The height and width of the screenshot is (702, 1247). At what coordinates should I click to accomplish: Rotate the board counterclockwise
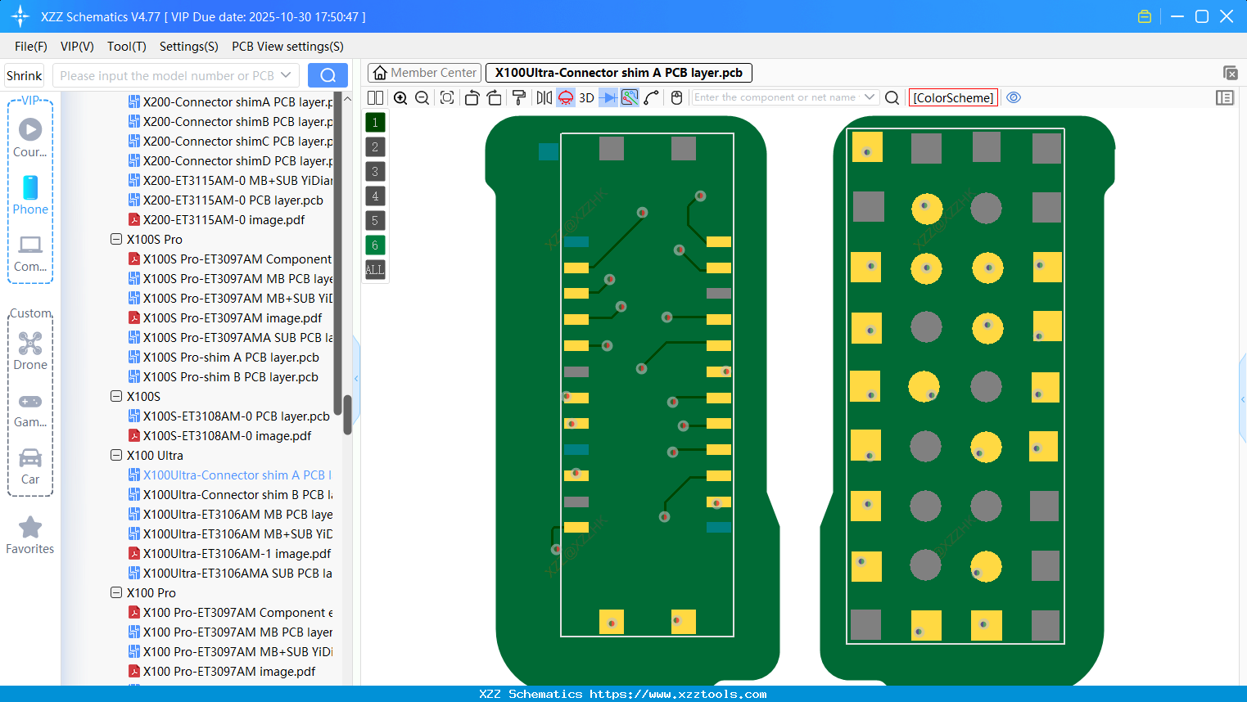(x=472, y=97)
